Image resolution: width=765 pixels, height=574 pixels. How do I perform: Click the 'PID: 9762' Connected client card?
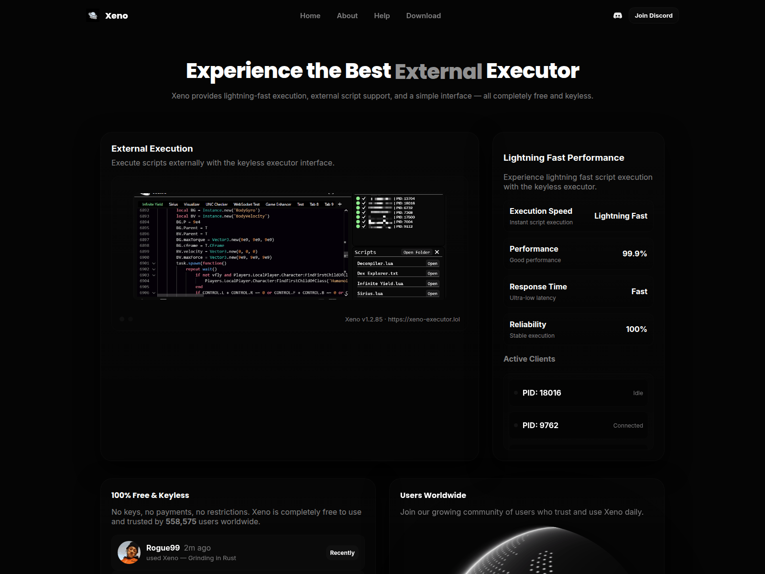[578, 425]
